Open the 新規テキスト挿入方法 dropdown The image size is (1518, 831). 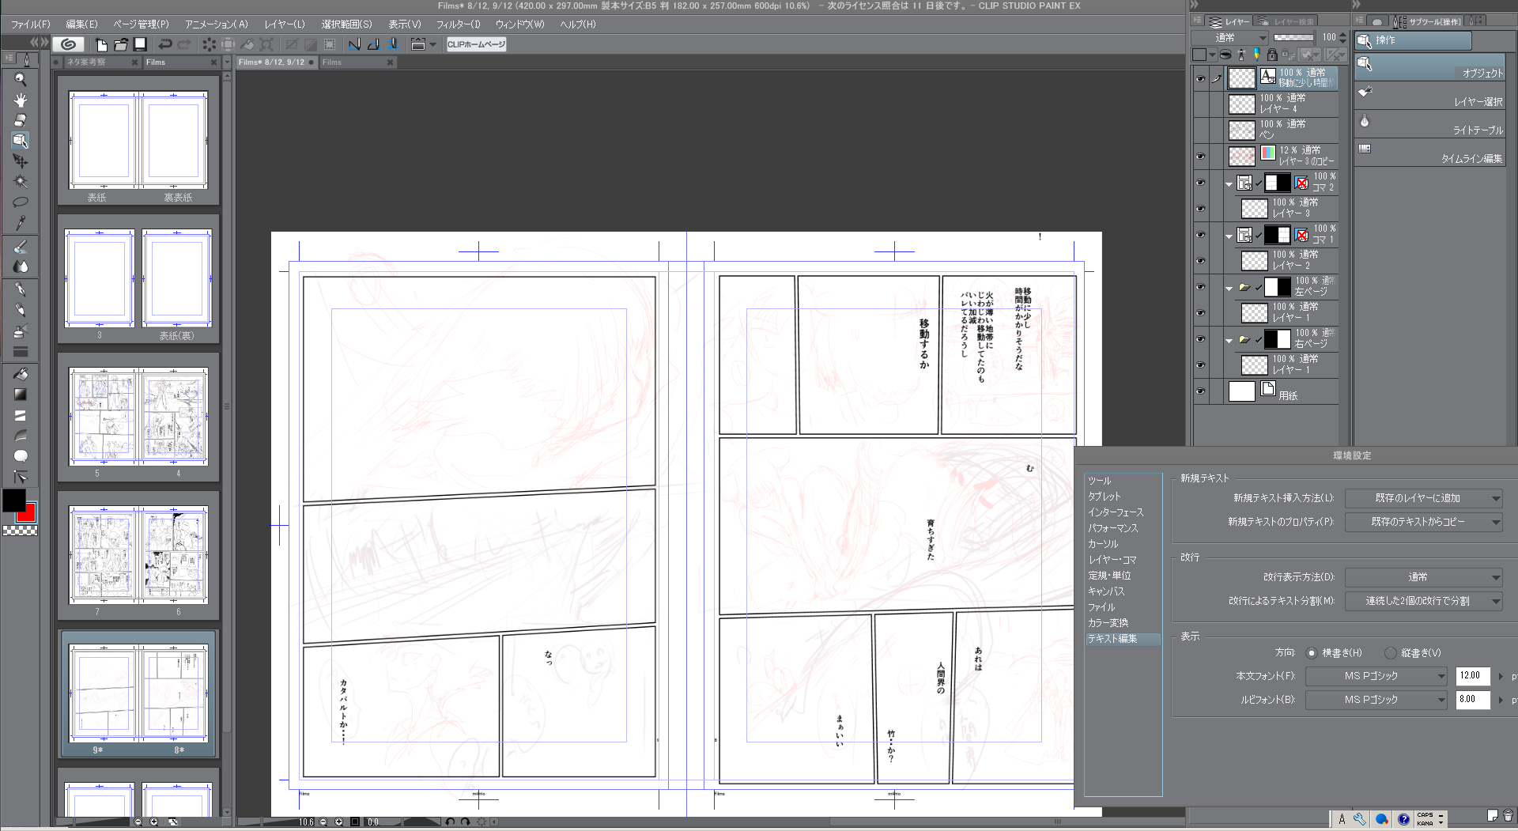click(1423, 498)
